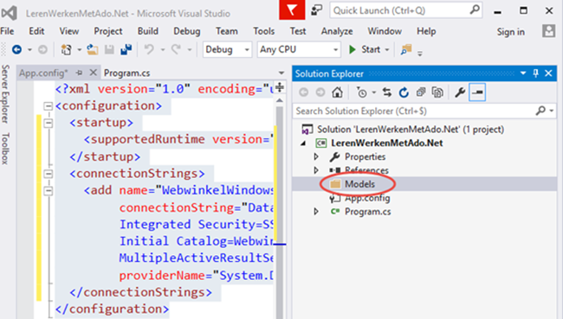The width and height of the screenshot is (563, 319).
Task: Click the Navigate Forward arrow icon
Action: click(42, 49)
